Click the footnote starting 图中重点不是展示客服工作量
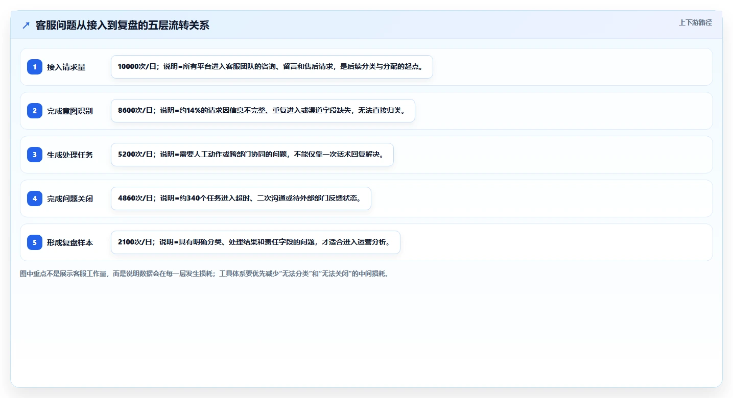The width and height of the screenshot is (733, 398). coord(205,273)
